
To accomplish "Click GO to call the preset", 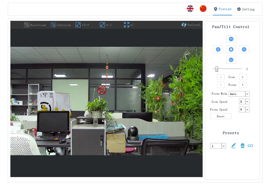I will 250,146.
